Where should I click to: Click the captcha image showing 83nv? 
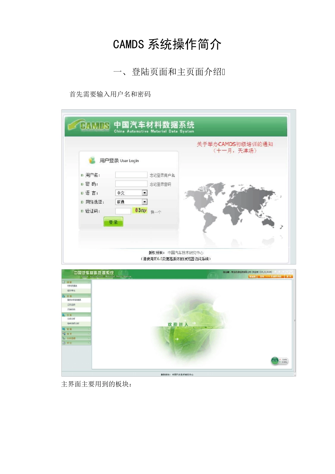(140, 210)
